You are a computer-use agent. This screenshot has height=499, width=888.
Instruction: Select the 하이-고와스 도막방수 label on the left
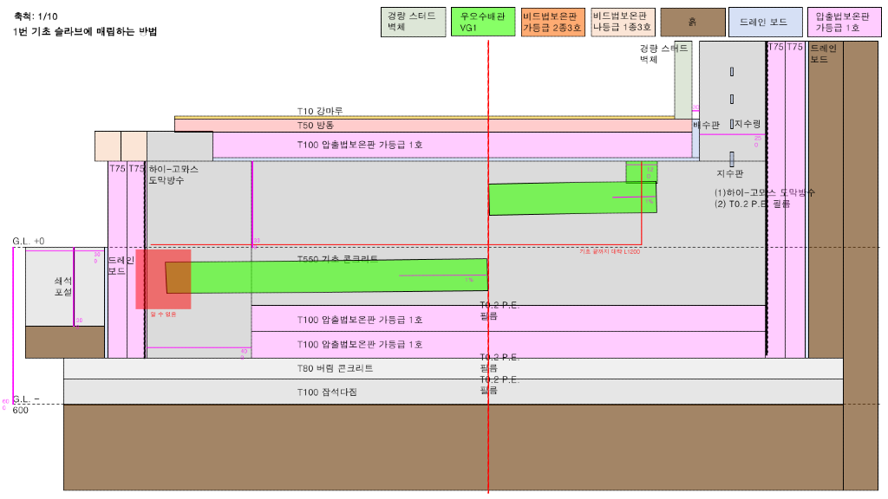click(173, 174)
